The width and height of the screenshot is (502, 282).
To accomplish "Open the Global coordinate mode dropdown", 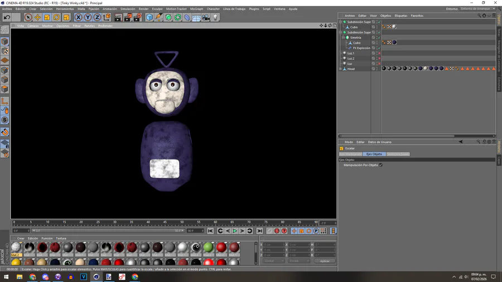I will click(273, 261).
